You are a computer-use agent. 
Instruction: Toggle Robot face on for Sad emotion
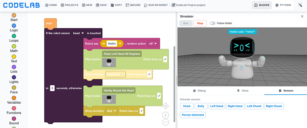pos(141,111)
